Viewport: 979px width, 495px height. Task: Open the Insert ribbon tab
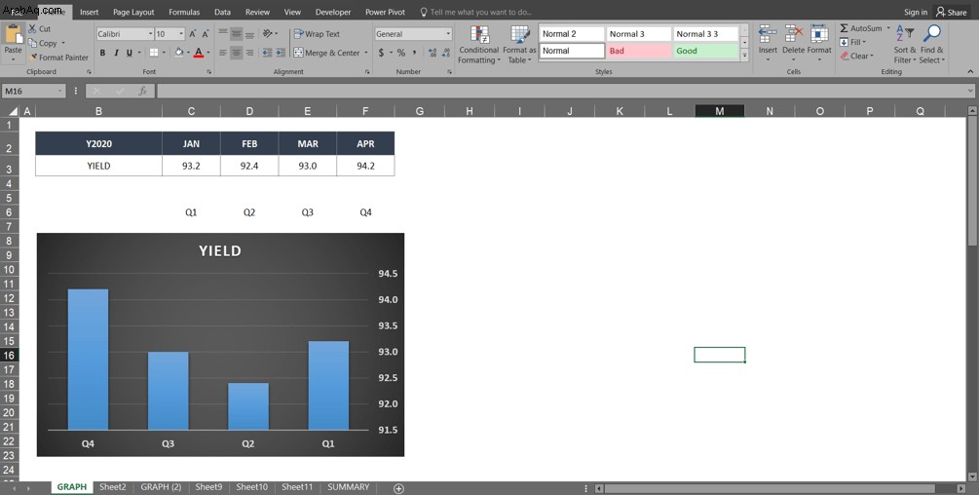(x=90, y=12)
